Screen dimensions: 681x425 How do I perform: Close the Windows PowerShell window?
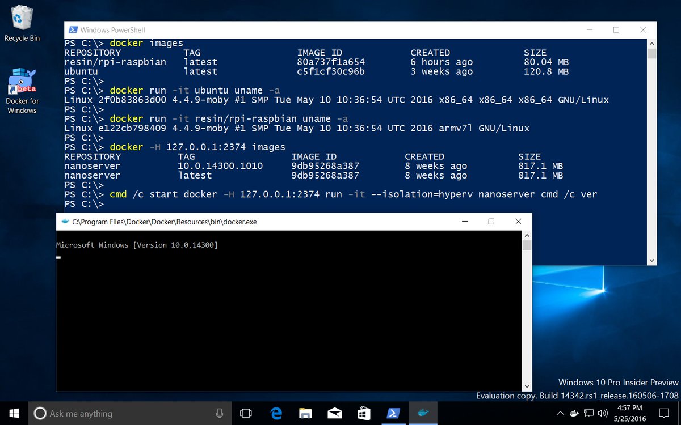pyautogui.click(x=643, y=30)
